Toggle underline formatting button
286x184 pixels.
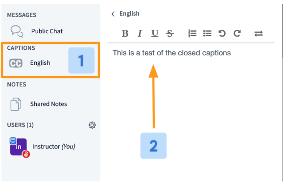click(155, 34)
